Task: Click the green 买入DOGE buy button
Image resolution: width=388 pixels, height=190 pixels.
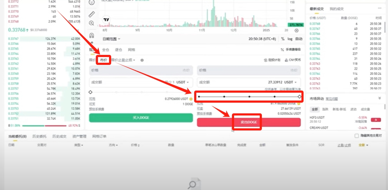Action: click(x=141, y=118)
